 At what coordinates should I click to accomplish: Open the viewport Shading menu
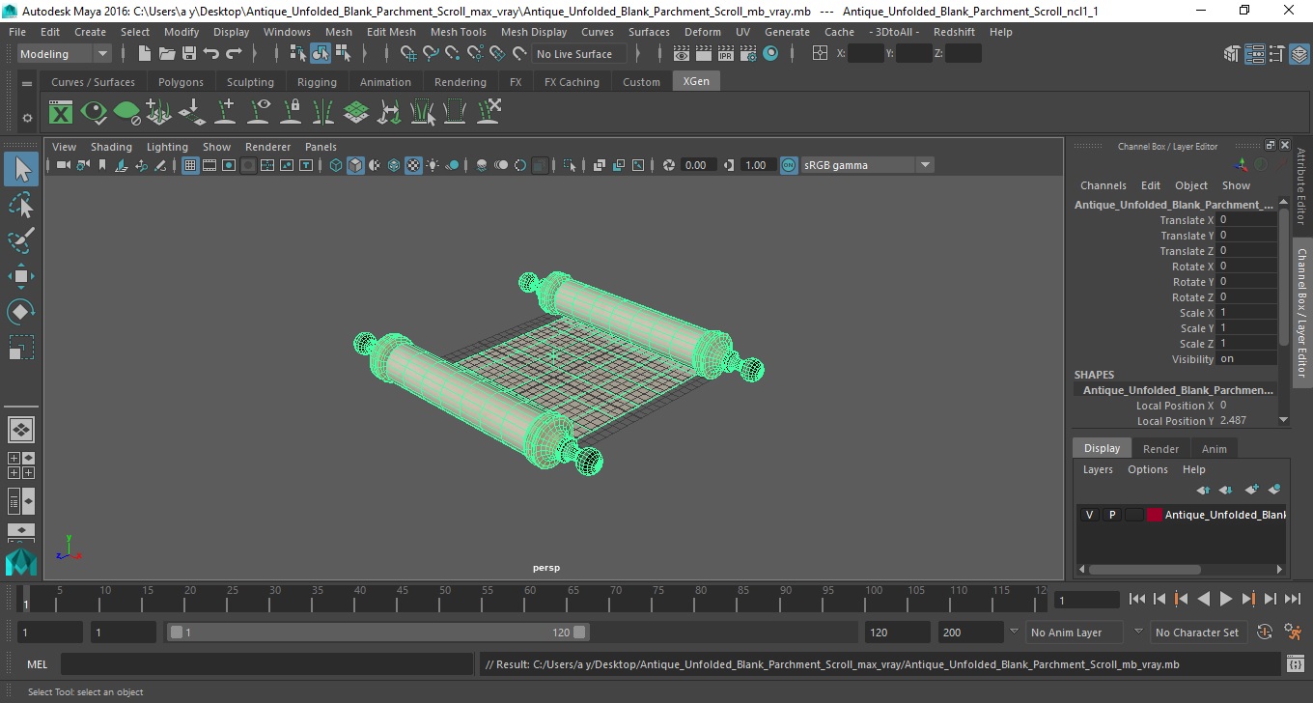(111, 147)
